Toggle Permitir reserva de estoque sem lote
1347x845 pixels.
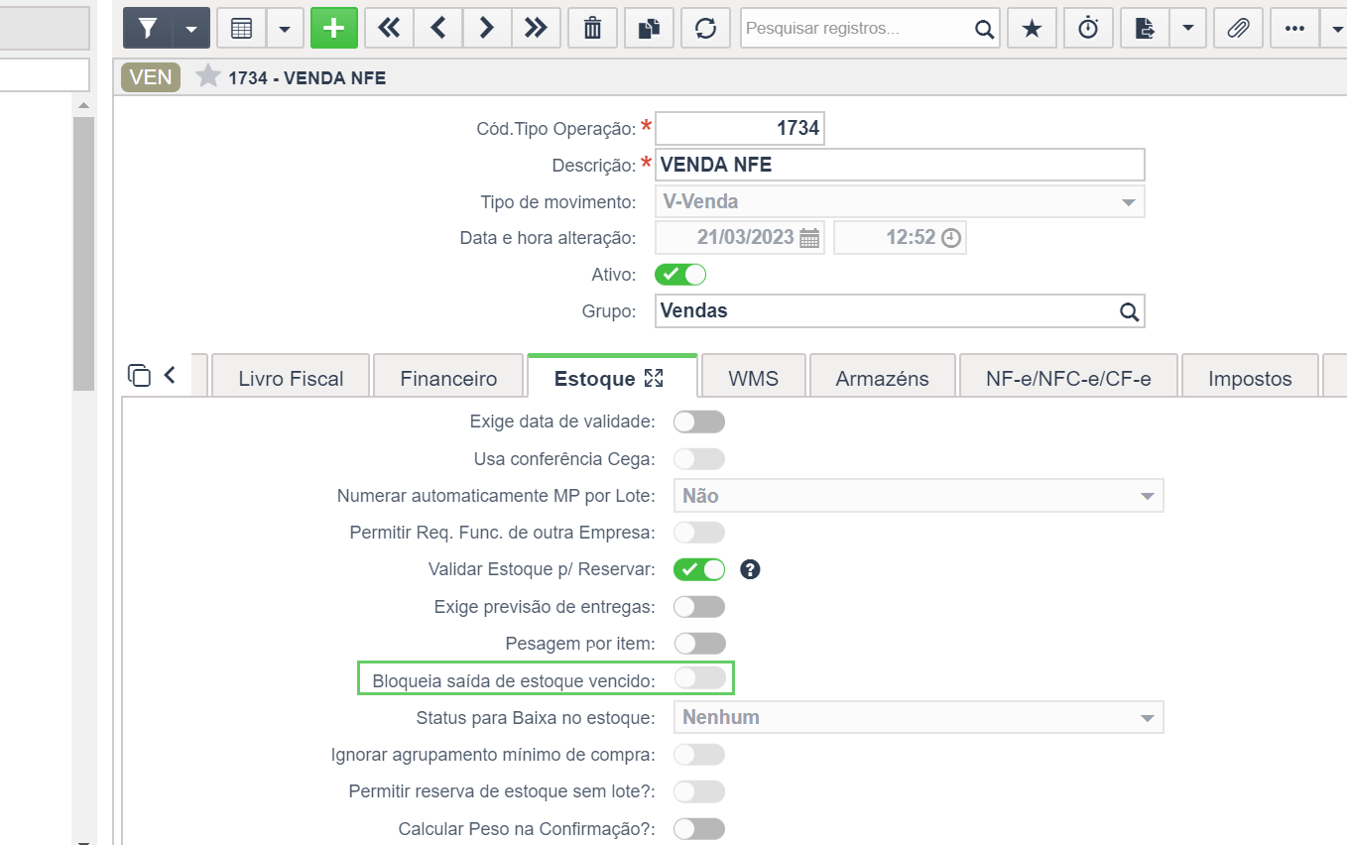click(x=699, y=791)
